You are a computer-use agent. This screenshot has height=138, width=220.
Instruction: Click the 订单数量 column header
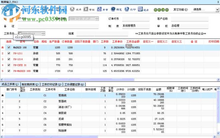(67, 41)
